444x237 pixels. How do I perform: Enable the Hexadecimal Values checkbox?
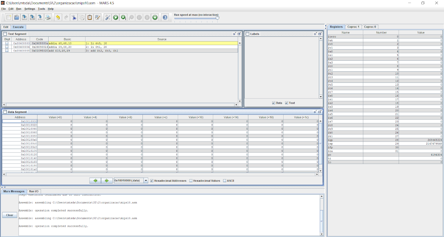click(191, 181)
